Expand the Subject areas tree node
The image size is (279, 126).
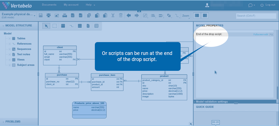point(10,65)
